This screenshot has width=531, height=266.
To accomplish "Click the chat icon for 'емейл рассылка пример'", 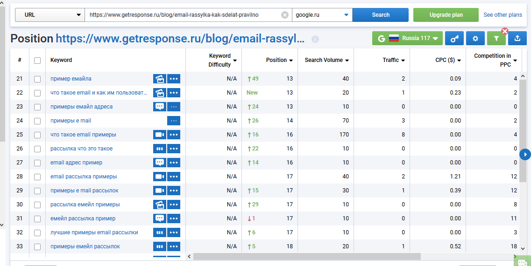I will [160, 218].
